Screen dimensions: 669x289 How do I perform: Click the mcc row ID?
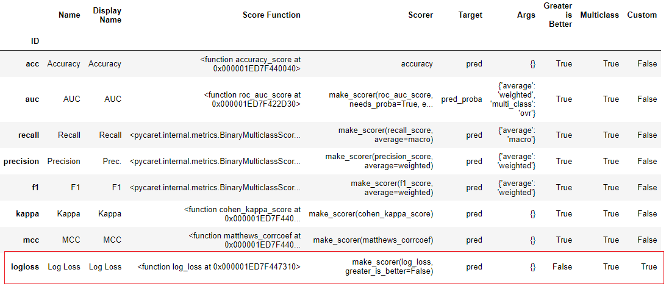[x=31, y=240]
